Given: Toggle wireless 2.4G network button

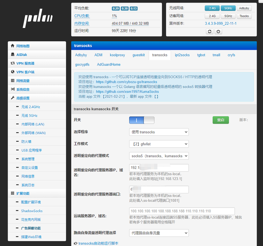Looking at the screenshot, I should click(212, 8).
